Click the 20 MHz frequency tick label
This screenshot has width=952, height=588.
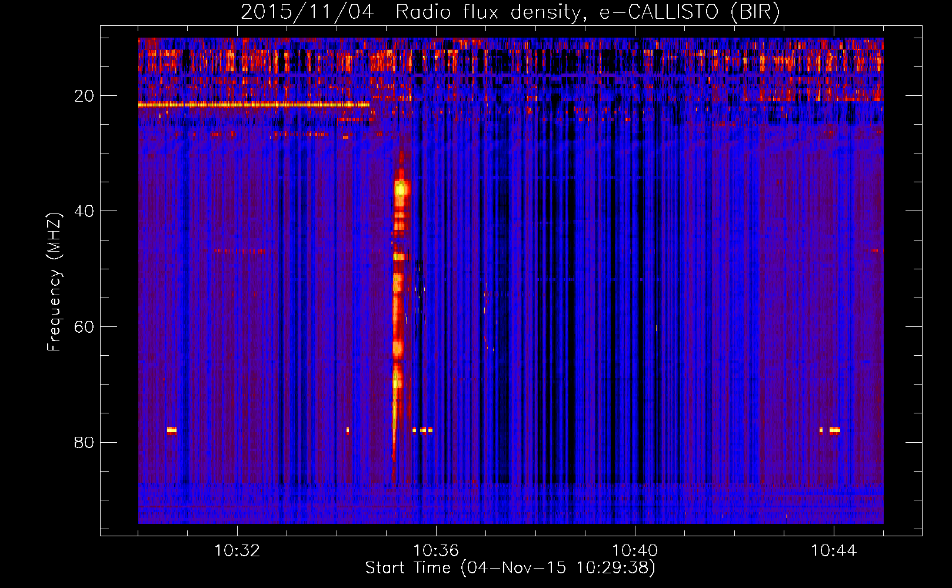click(x=84, y=96)
